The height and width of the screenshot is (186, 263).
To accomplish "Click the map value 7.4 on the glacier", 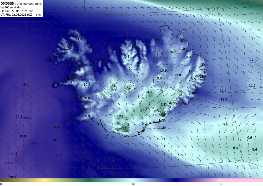I will [113, 86].
